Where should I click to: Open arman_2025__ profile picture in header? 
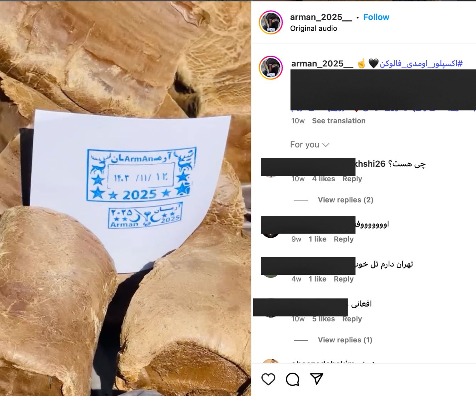pyautogui.click(x=271, y=23)
